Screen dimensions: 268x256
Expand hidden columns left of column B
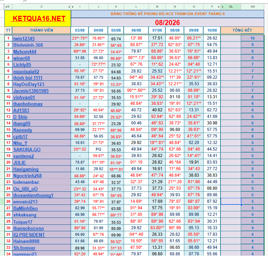[x=6, y=7]
